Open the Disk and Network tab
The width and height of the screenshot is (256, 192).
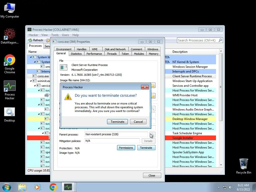coord(115,49)
